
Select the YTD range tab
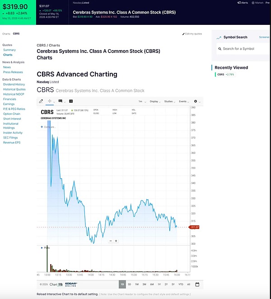tap(181, 285)
